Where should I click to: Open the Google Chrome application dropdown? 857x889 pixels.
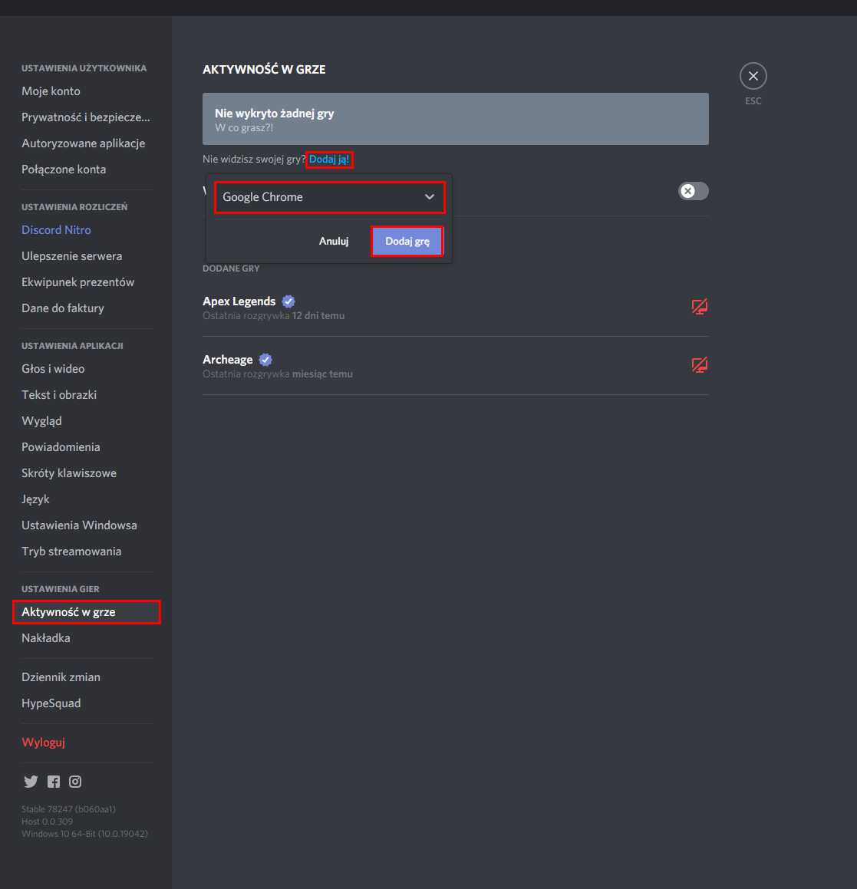click(x=330, y=196)
